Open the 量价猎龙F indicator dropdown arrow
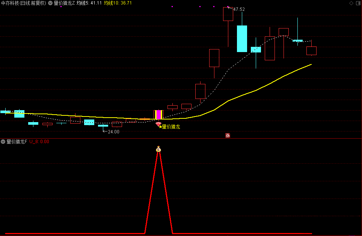 point(3,142)
